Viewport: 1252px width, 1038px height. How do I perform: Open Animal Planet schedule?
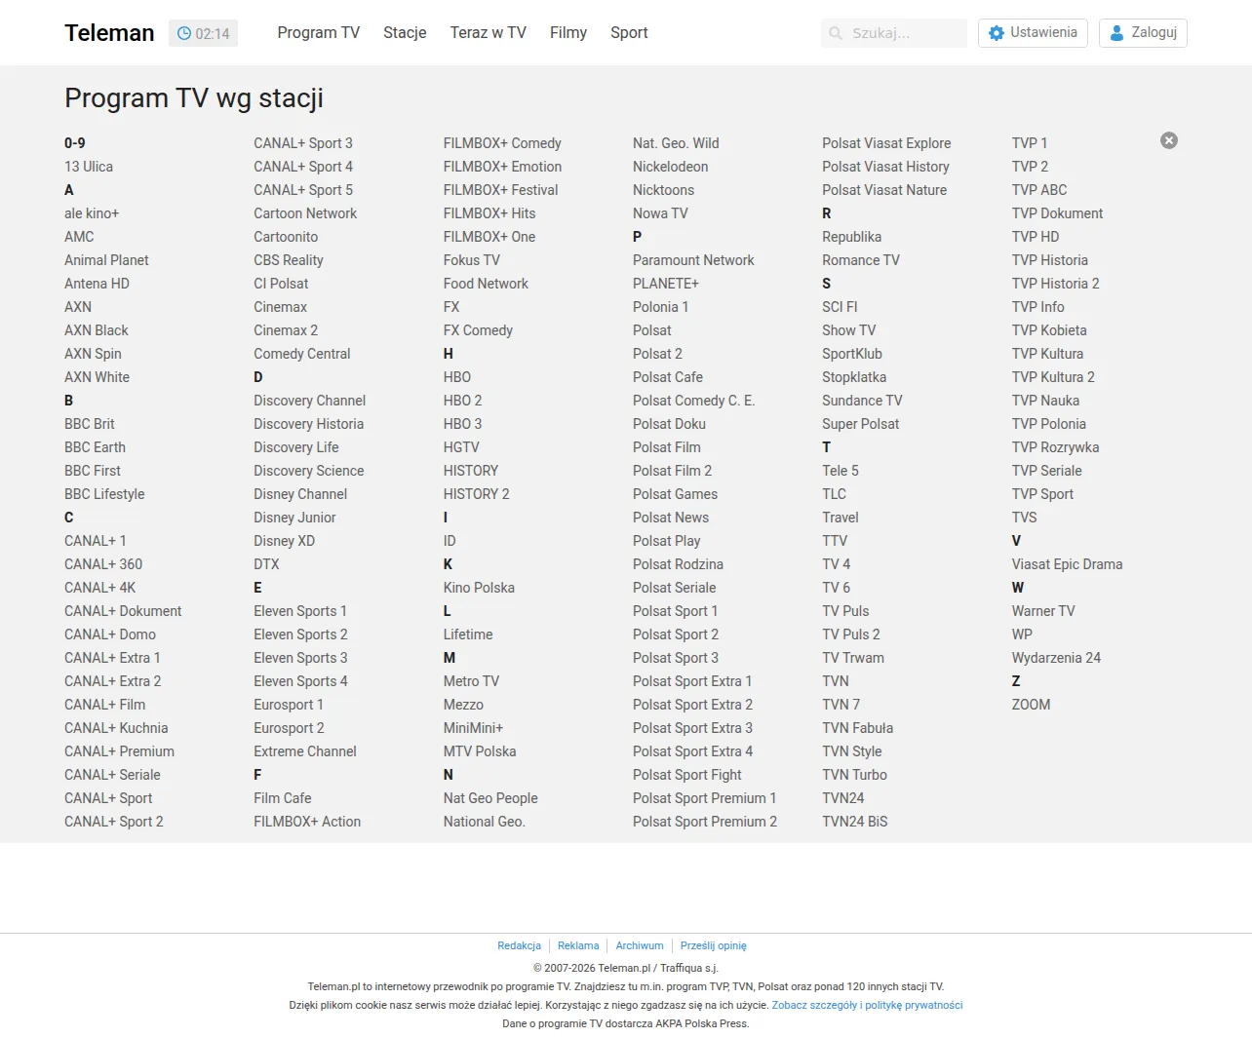pyautogui.click(x=106, y=260)
